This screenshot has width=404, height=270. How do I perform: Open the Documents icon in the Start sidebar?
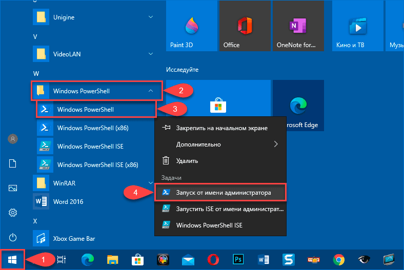pyautogui.click(x=13, y=163)
